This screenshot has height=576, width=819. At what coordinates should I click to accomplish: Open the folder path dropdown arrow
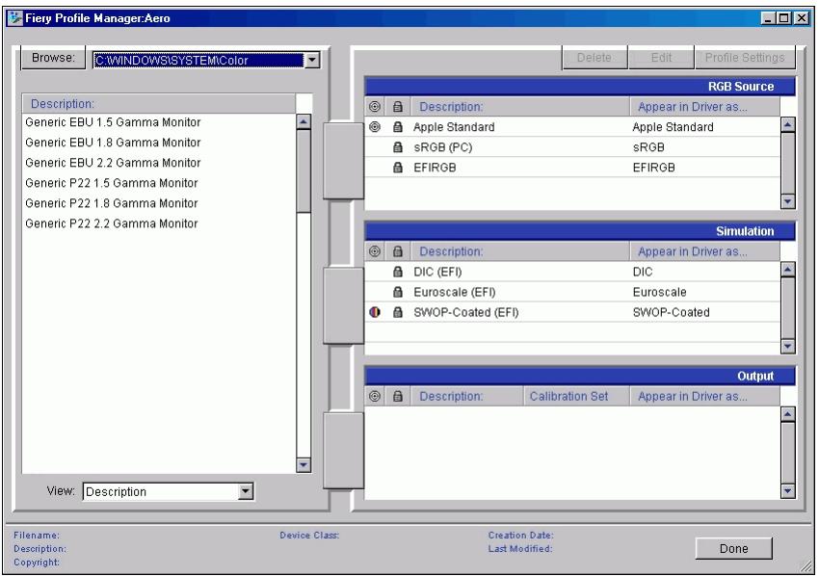pyautogui.click(x=312, y=60)
